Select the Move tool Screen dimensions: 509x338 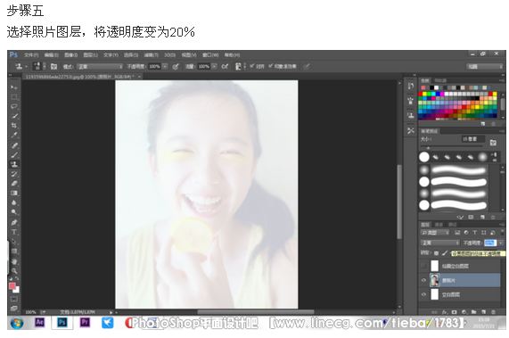pyautogui.click(x=14, y=87)
